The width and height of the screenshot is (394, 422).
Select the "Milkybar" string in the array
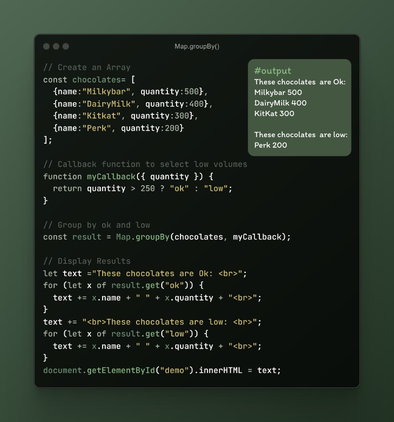[106, 92]
